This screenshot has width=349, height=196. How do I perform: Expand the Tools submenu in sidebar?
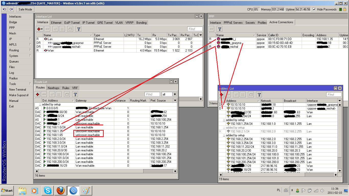pyautogui.click(x=30, y=84)
